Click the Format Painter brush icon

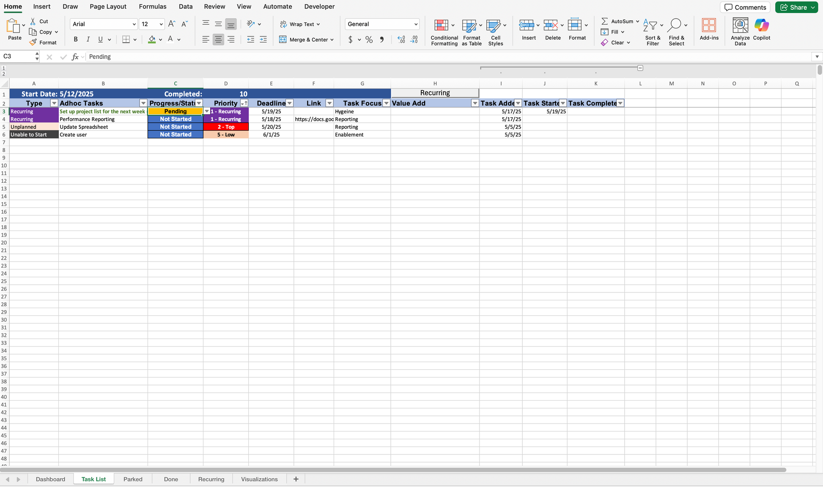coord(33,42)
